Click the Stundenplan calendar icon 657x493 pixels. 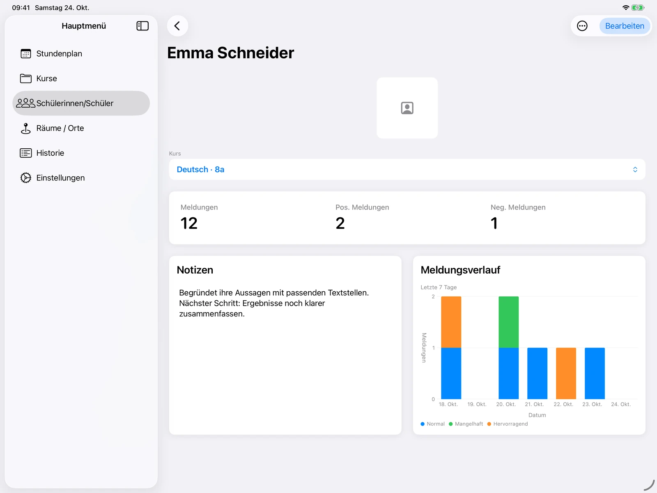26,54
